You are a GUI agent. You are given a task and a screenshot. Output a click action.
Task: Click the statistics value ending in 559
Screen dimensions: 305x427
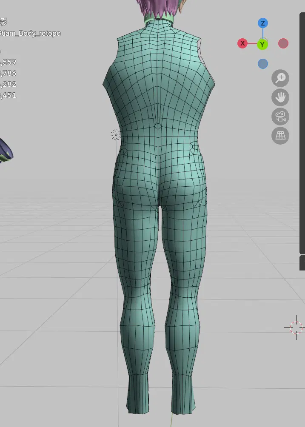point(9,63)
